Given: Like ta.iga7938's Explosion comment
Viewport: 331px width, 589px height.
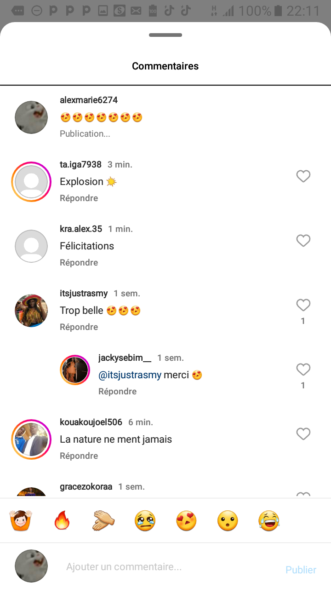Looking at the screenshot, I should 303,176.
